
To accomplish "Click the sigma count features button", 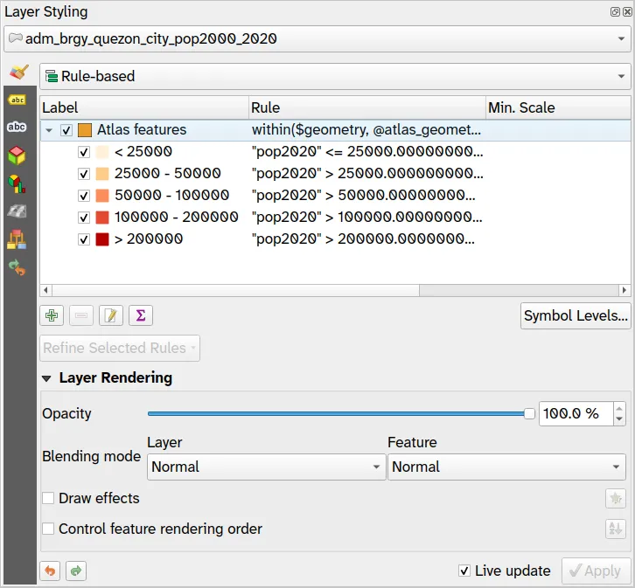I will click(x=141, y=315).
